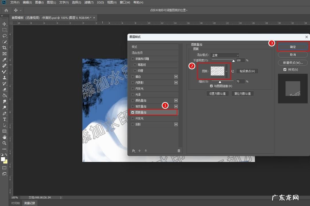Activate the Zoom magnifier tool
The image size is (310, 206).
coord(4,143)
